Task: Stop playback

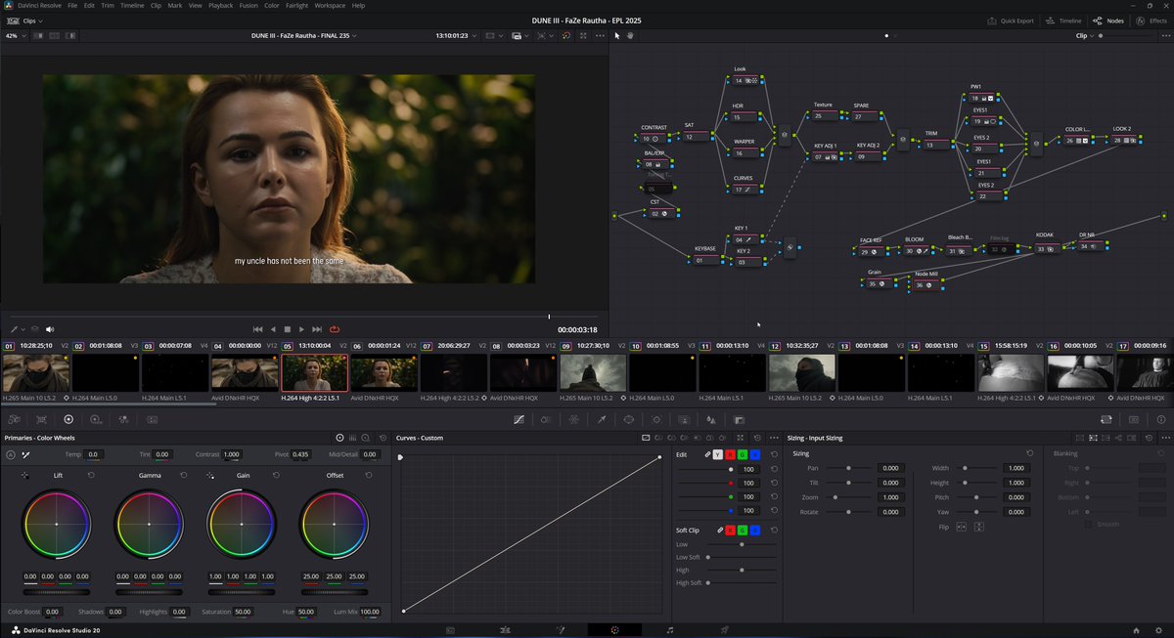Action: tap(287, 329)
